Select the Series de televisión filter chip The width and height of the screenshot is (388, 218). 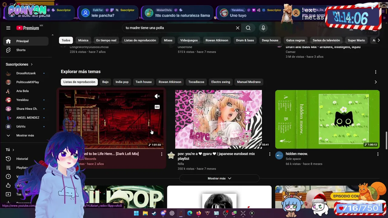326,40
